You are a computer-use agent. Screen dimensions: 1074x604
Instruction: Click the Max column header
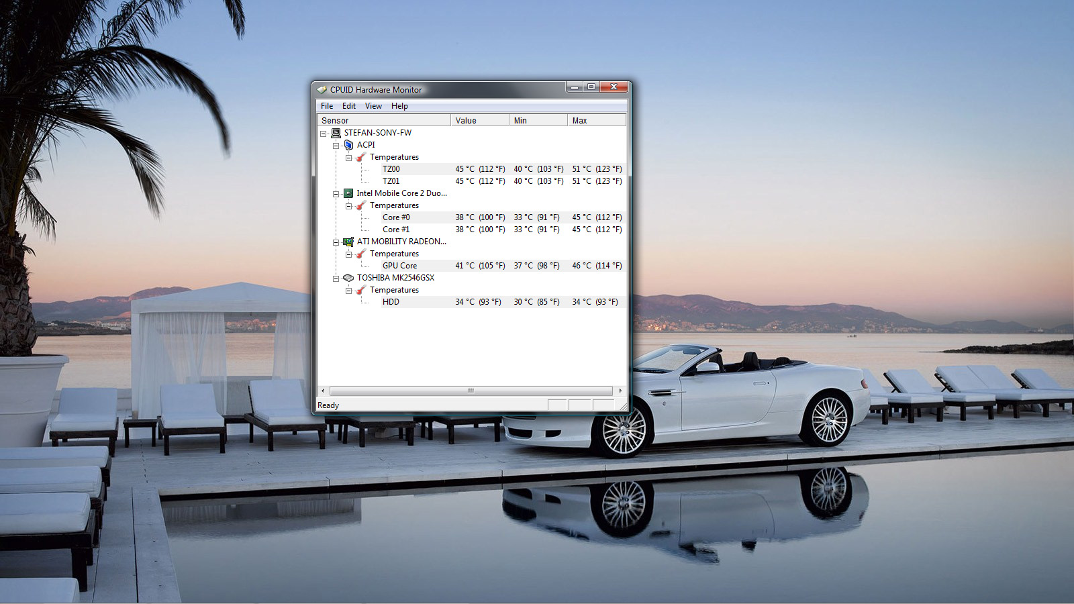coord(597,121)
